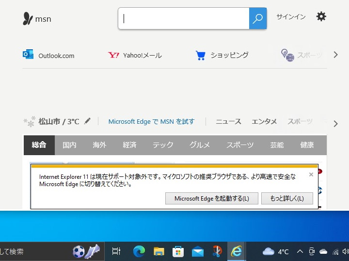
Task: Click Outlook.com link text
Action: point(56,56)
